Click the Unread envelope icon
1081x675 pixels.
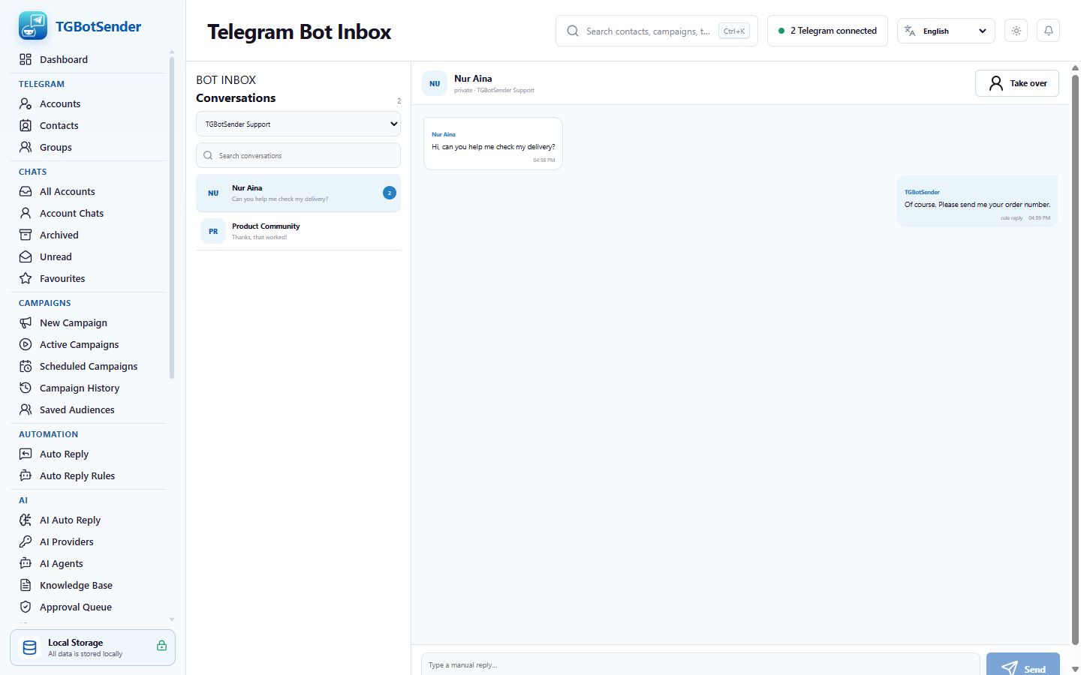[26, 256]
